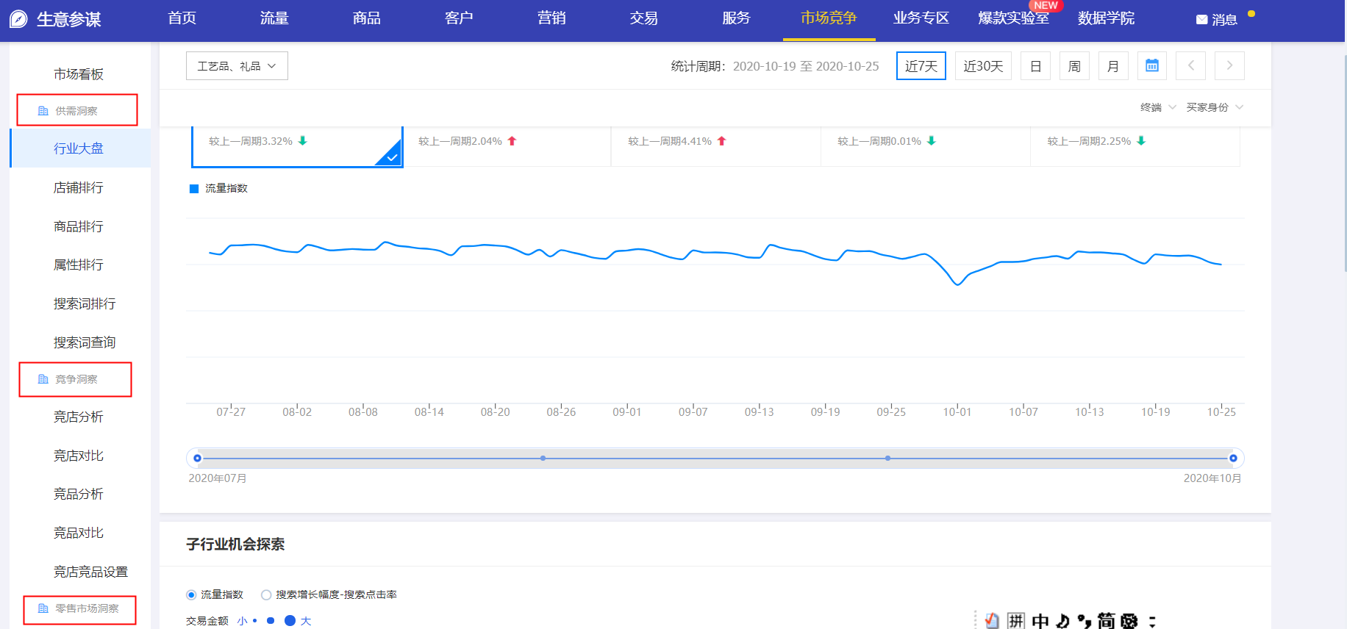Open the IME settings gear icon
Image resolution: width=1347 pixels, height=629 pixels.
pos(1129,621)
